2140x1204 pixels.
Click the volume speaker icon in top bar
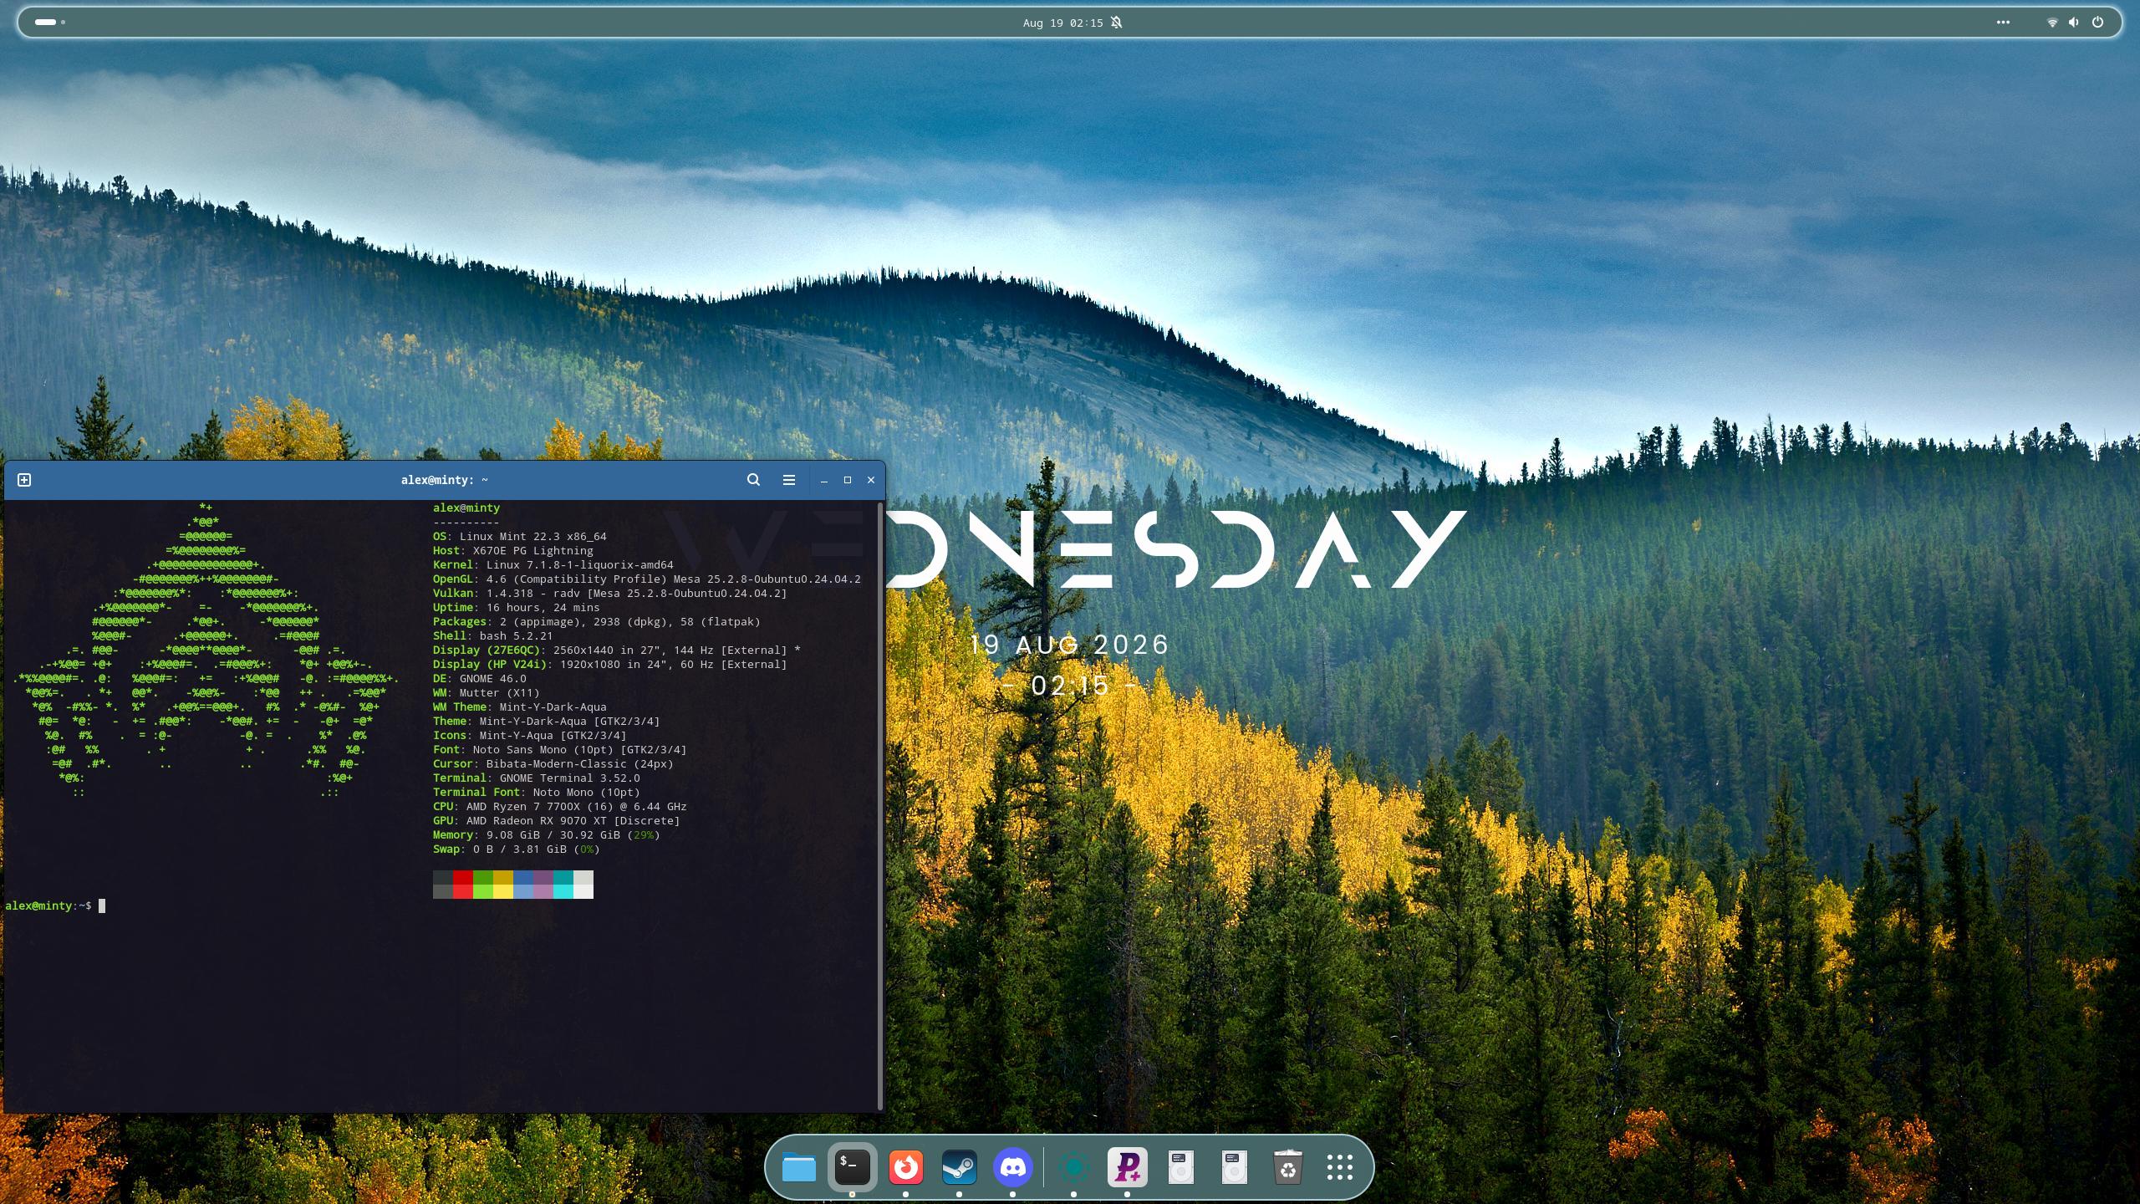pyautogui.click(x=2074, y=23)
